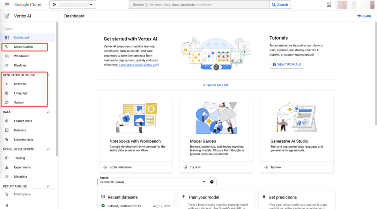Open the hamburger navigation menu
This screenshot has height=209, width=377.
[x=7, y=5]
